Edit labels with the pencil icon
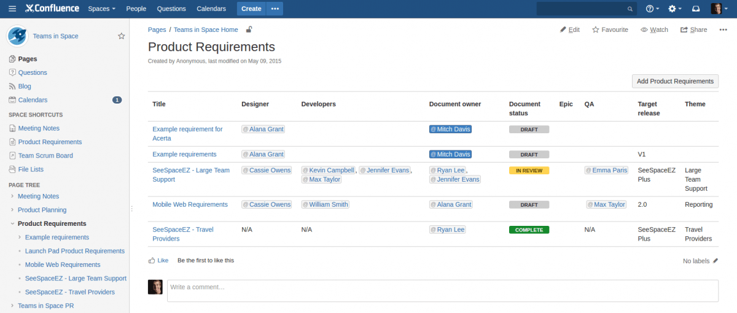The width and height of the screenshot is (737, 313). [716, 261]
